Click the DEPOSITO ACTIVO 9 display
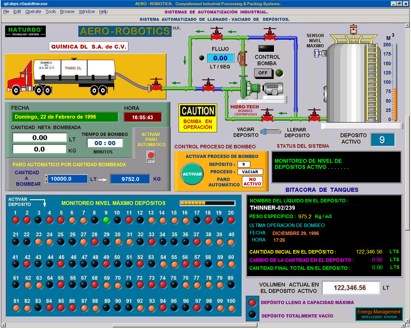Screen dimensions: 411x329 click(382, 140)
